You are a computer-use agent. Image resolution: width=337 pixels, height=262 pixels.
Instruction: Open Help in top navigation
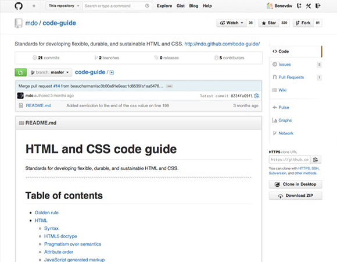207,6
